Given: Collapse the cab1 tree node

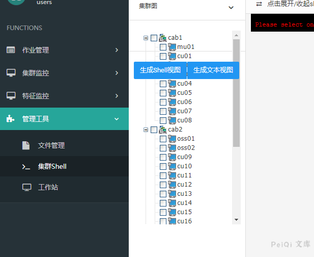Looking at the screenshot, I should click(146, 38).
